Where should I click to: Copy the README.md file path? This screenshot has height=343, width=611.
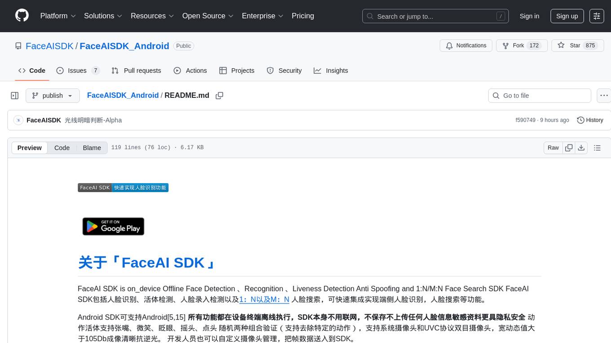click(219, 96)
